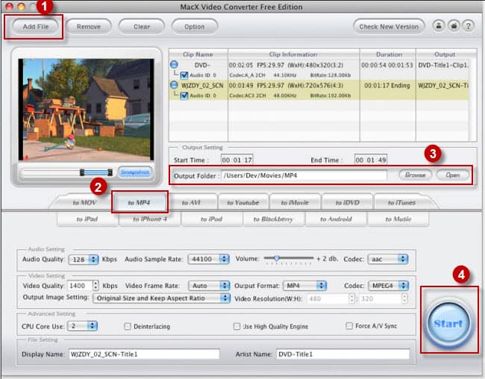
Task: Toggle Audio ID 0 checkbox under WJZDY_02_SCN
Action: [184, 95]
